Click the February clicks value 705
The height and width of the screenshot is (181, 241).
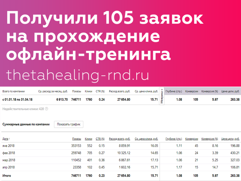point(90,153)
